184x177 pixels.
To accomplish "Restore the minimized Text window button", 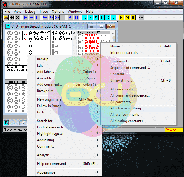I will (x=24, y=123).
